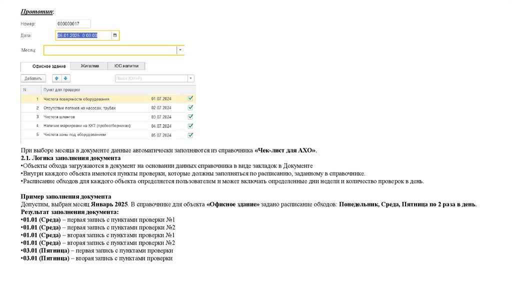Click the line 03.01 (Пятница) – вторая запись

click(96, 258)
